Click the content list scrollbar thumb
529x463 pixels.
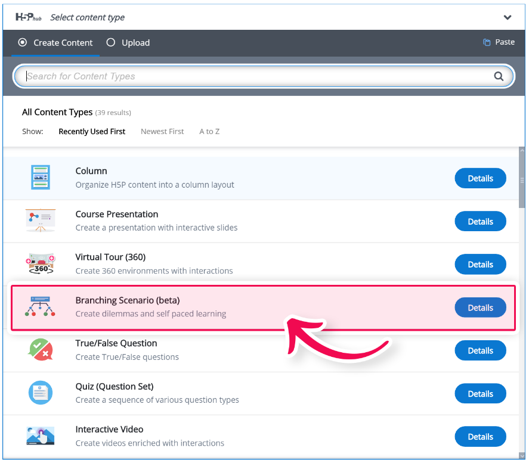pyautogui.click(x=522, y=181)
